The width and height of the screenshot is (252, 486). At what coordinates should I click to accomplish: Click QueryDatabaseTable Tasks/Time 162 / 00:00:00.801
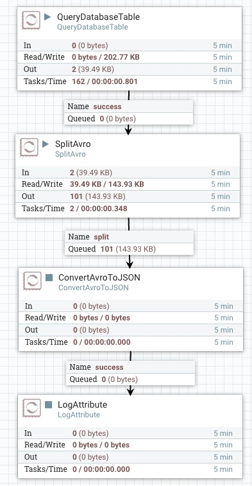pyautogui.click(x=130, y=82)
